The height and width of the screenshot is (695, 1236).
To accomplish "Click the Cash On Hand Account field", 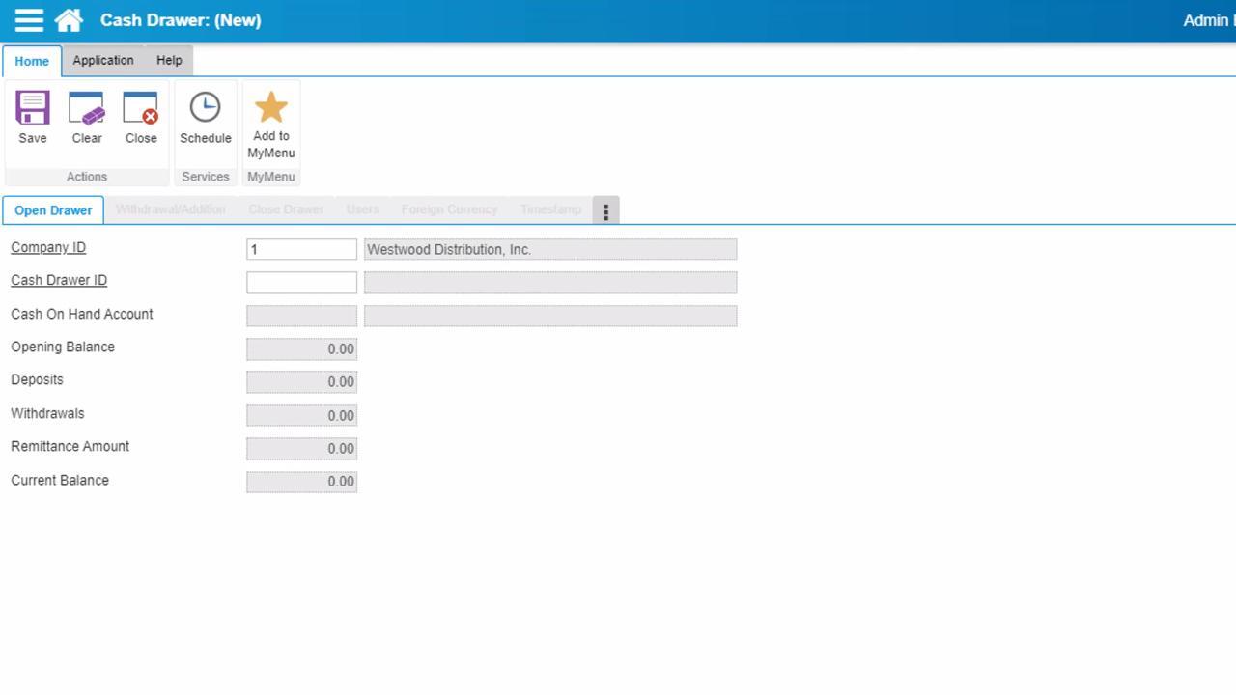I will (x=301, y=316).
